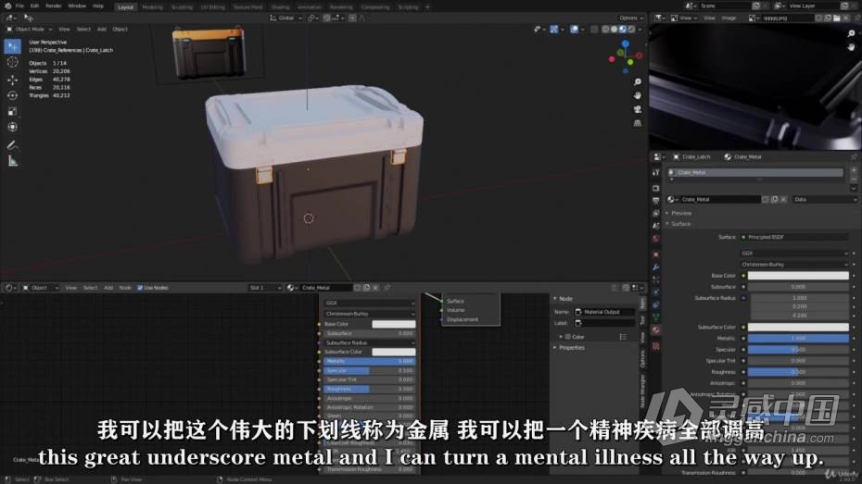Open the Window menu
862x484 pixels.
coord(77,6)
